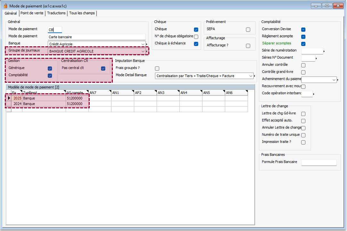
Task: Click the Formule Frais Bancaire input field
Action: (x=319, y=163)
